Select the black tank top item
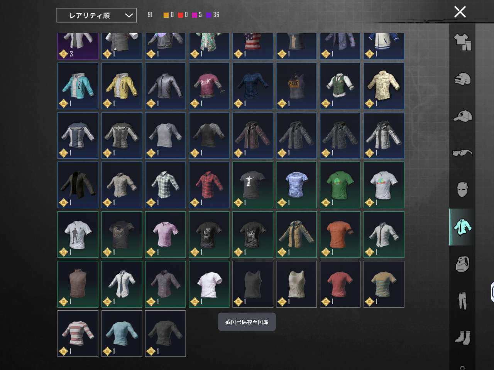 coord(253,284)
